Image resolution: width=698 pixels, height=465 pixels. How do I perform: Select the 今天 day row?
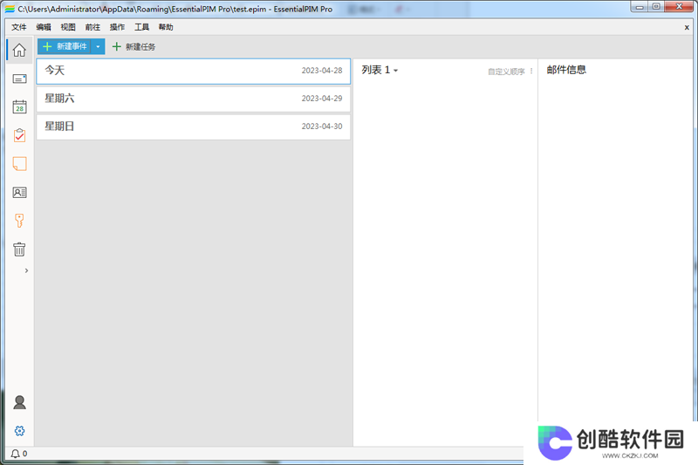point(193,71)
